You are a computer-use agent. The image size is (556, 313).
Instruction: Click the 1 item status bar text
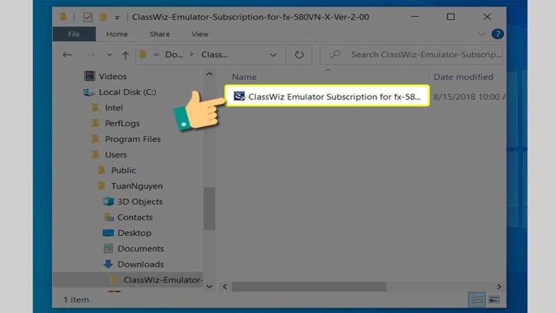(76, 300)
